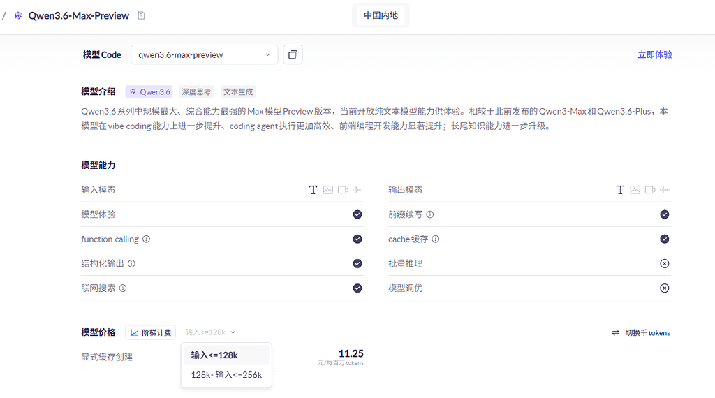715x398 pixels.
Task: Select the 128k<输入<=256k option
Action: 226,375
